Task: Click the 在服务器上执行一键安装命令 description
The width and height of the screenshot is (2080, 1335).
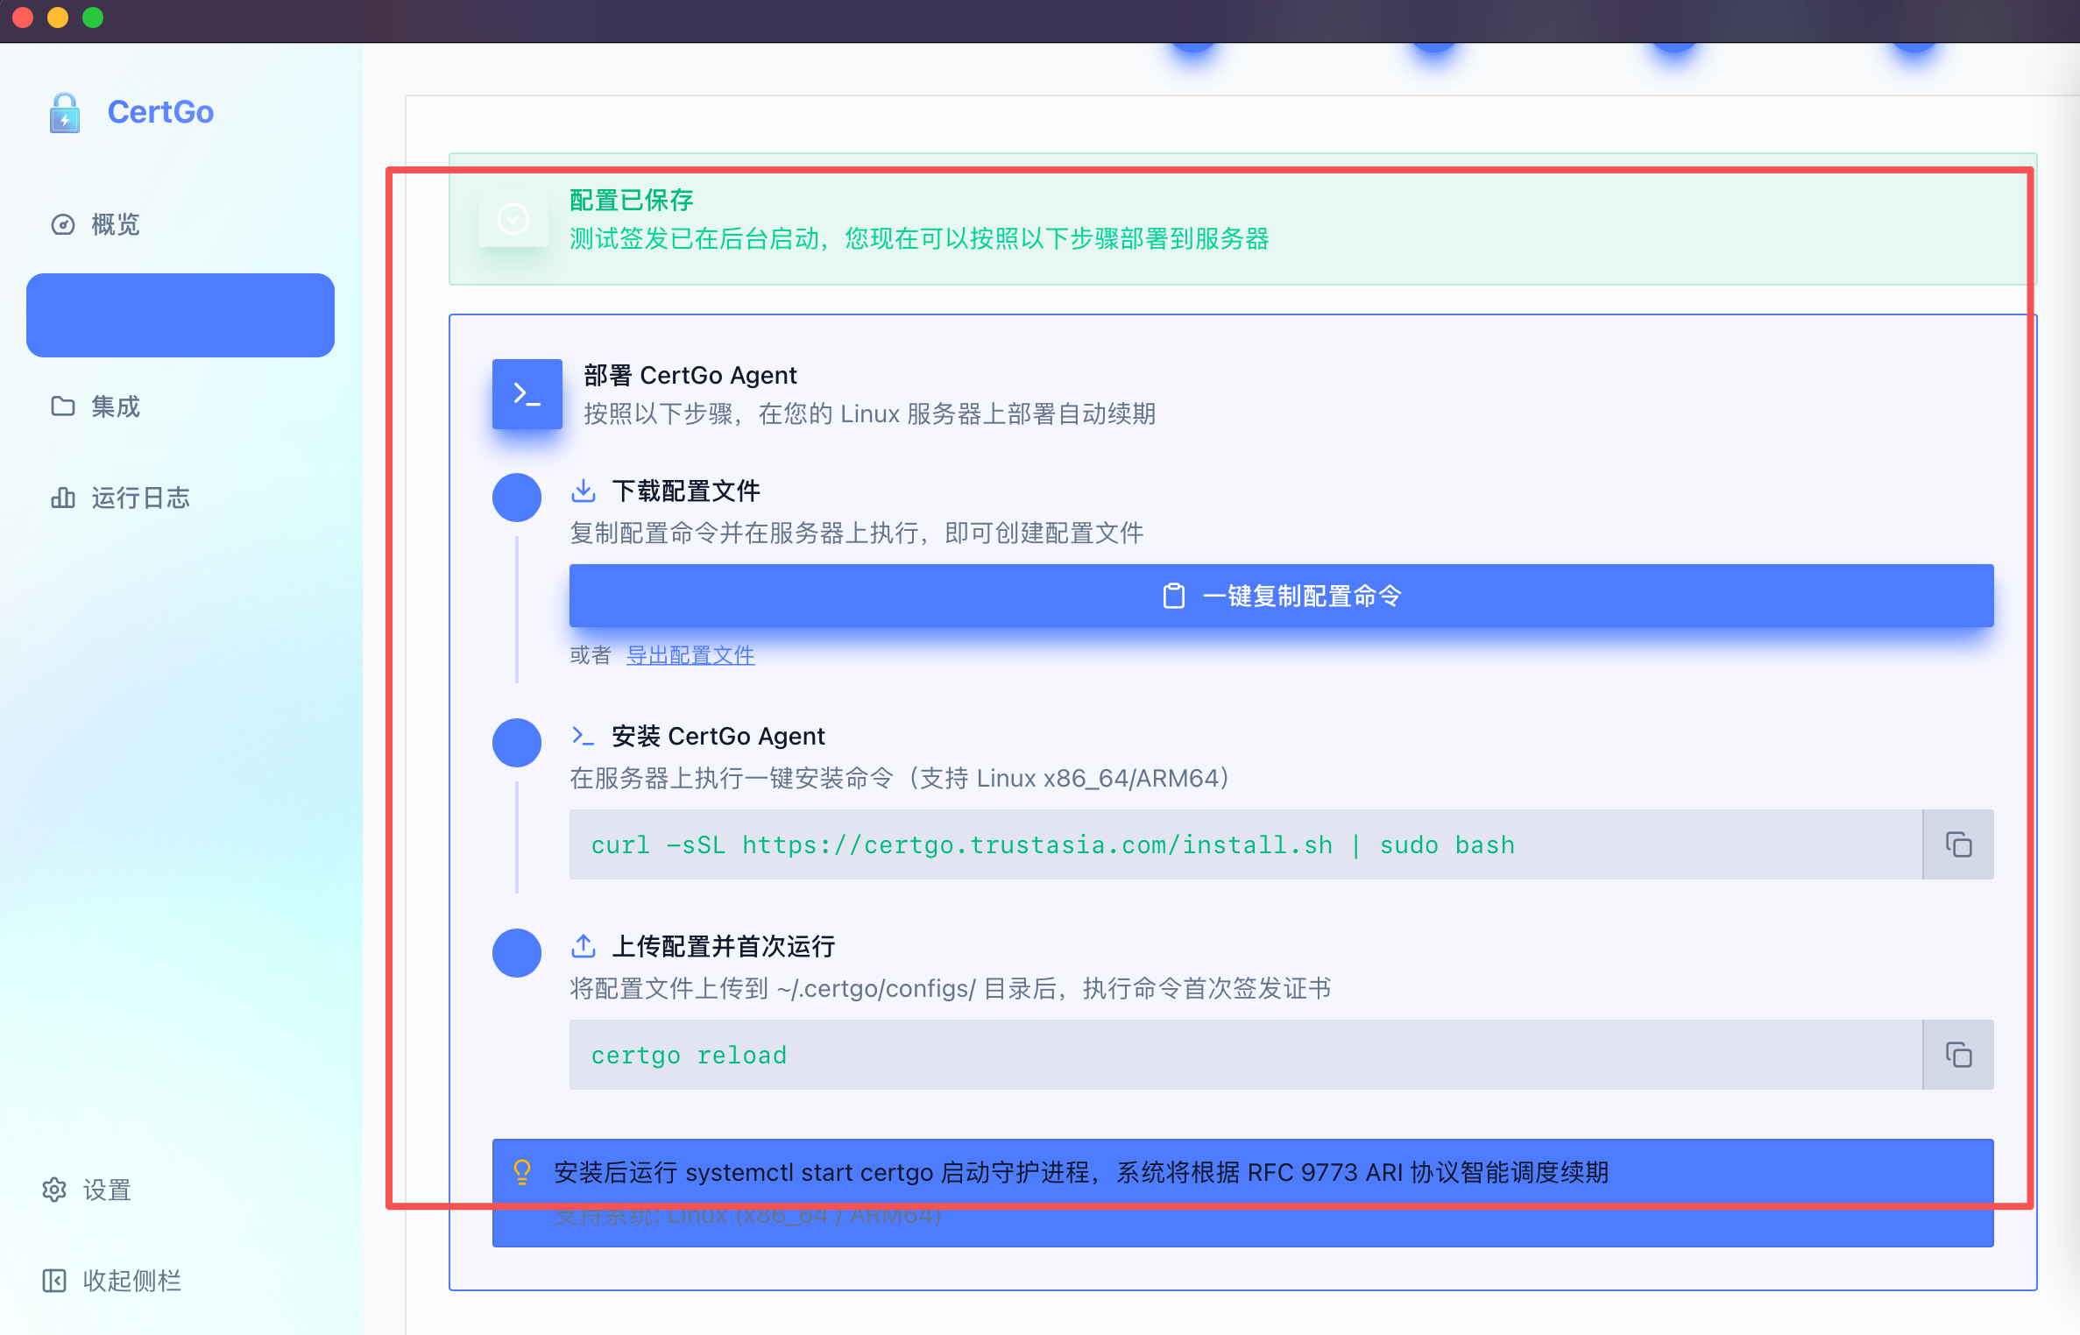Action: pyautogui.click(x=900, y=778)
